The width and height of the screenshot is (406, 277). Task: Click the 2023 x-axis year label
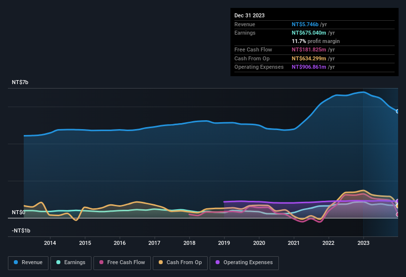pyautogui.click(x=363, y=243)
